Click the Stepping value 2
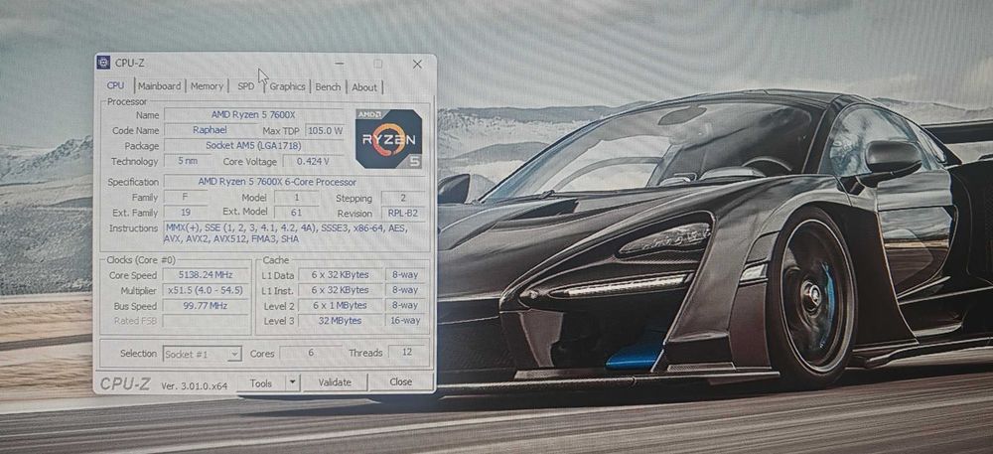The width and height of the screenshot is (993, 454). [402, 198]
